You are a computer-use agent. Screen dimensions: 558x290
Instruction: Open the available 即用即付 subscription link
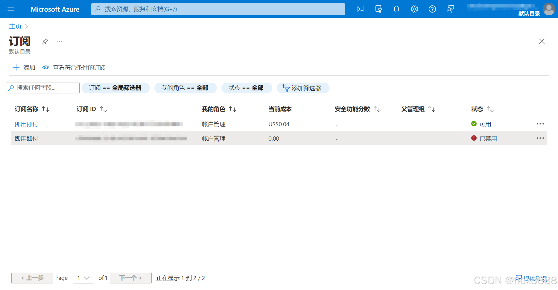coord(27,124)
